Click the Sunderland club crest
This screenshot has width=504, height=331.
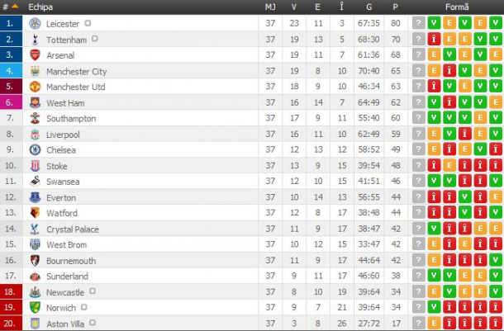[x=36, y=277]
